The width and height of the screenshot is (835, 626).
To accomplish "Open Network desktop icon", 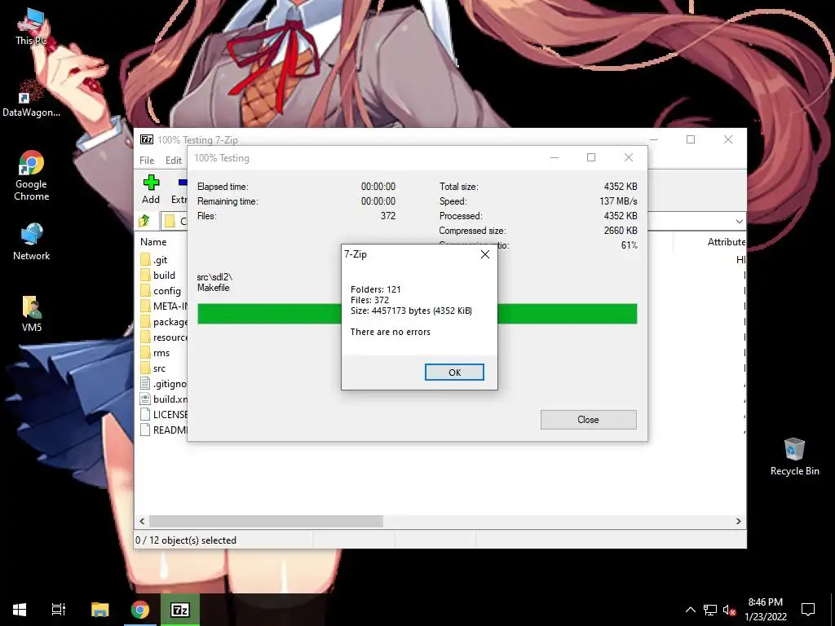I will [x=31, y=242].
